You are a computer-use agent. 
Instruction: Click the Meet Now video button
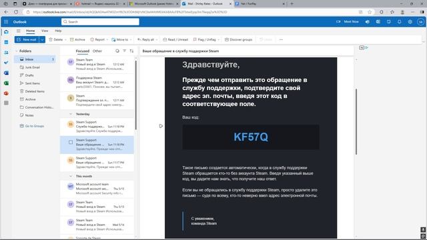point(348,22)
